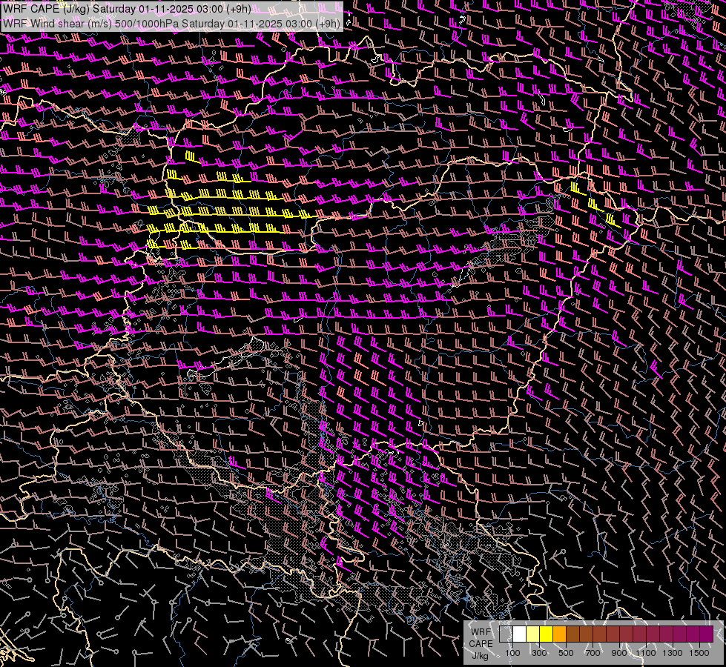Select the bright yellow legend swatch

546,634
